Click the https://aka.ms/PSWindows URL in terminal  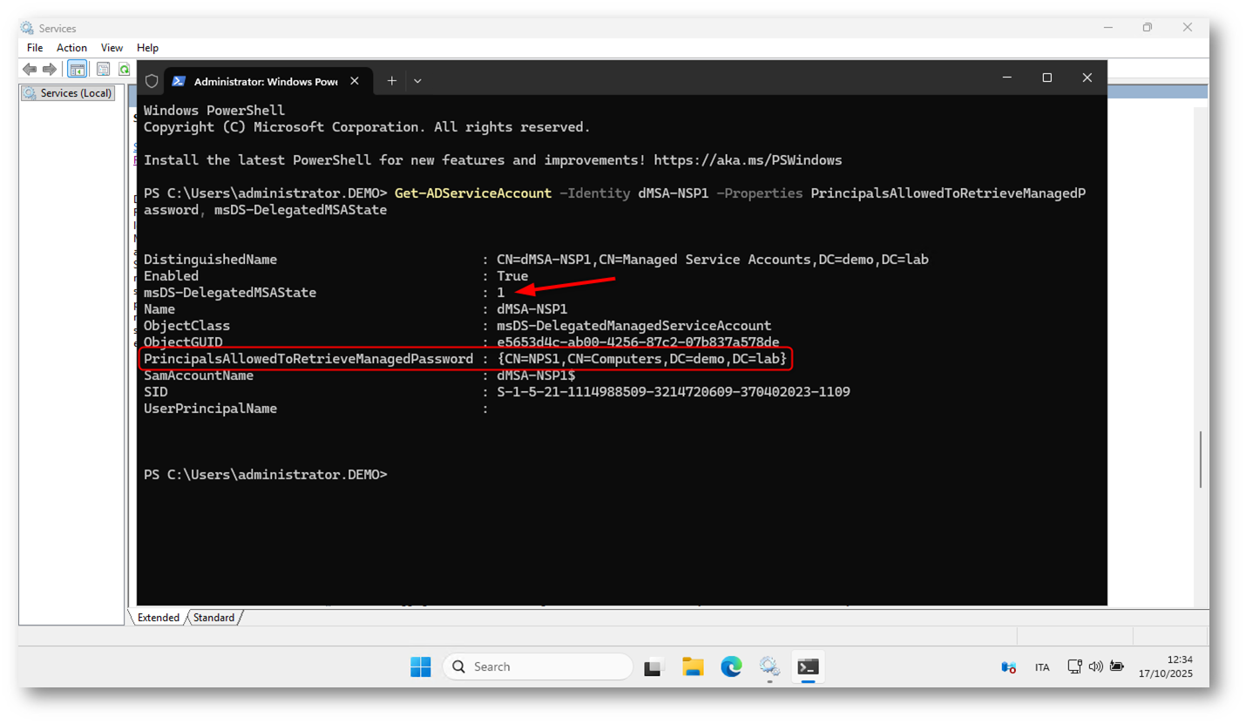tap(748, 160)
